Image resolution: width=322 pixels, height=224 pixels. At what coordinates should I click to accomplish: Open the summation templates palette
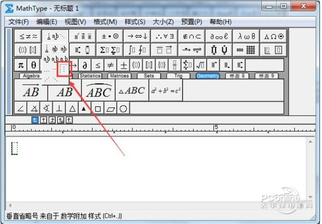tap(110, 50)
